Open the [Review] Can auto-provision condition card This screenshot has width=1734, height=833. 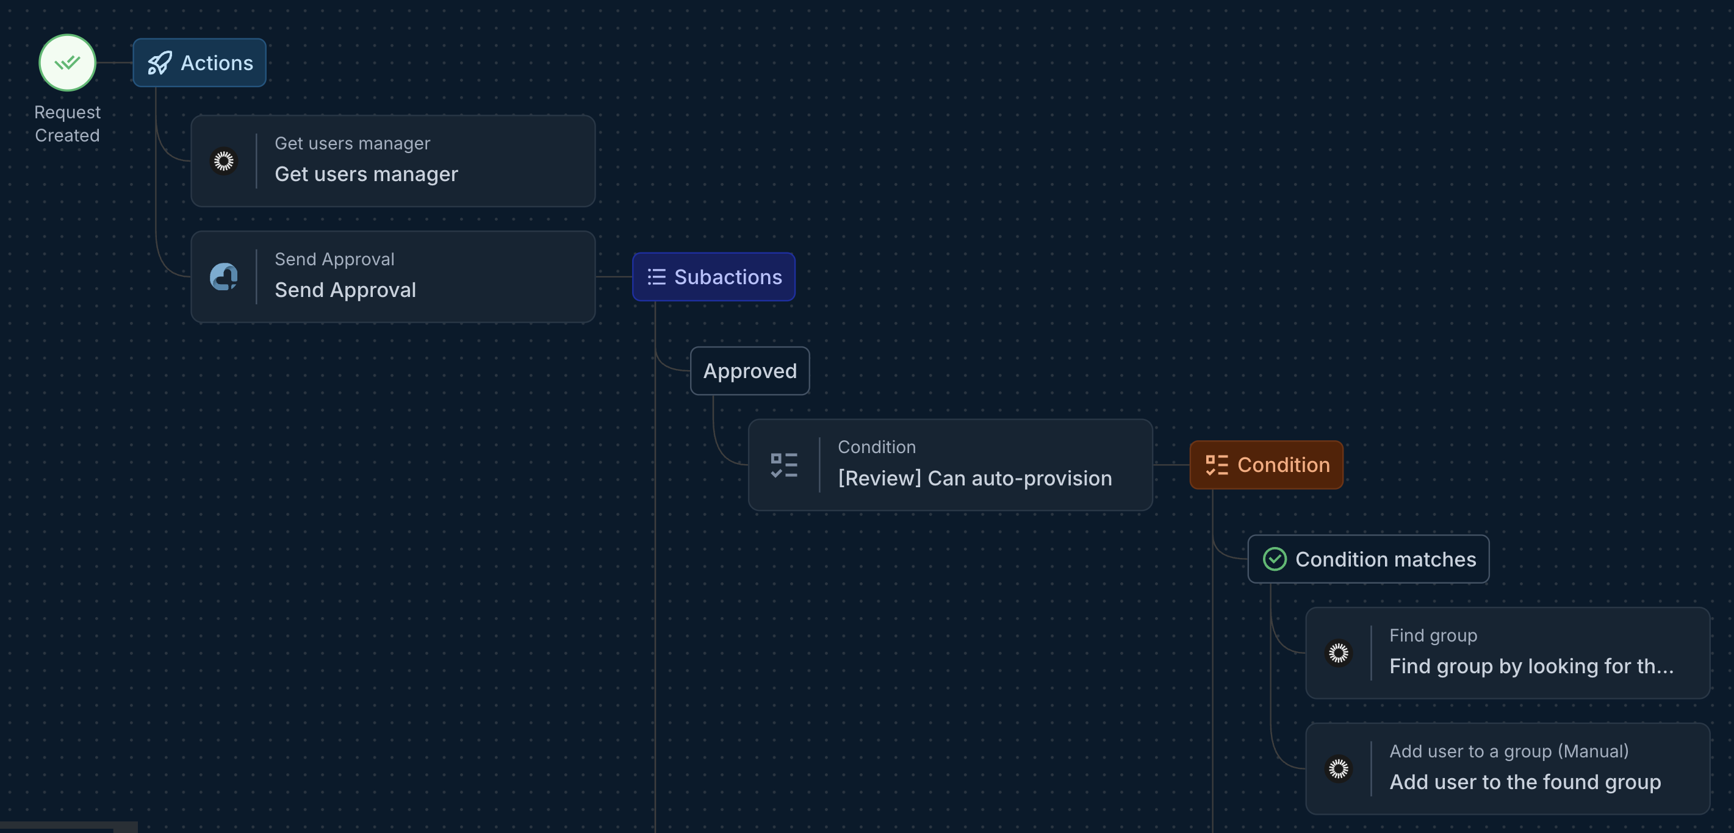coord(951,465)
